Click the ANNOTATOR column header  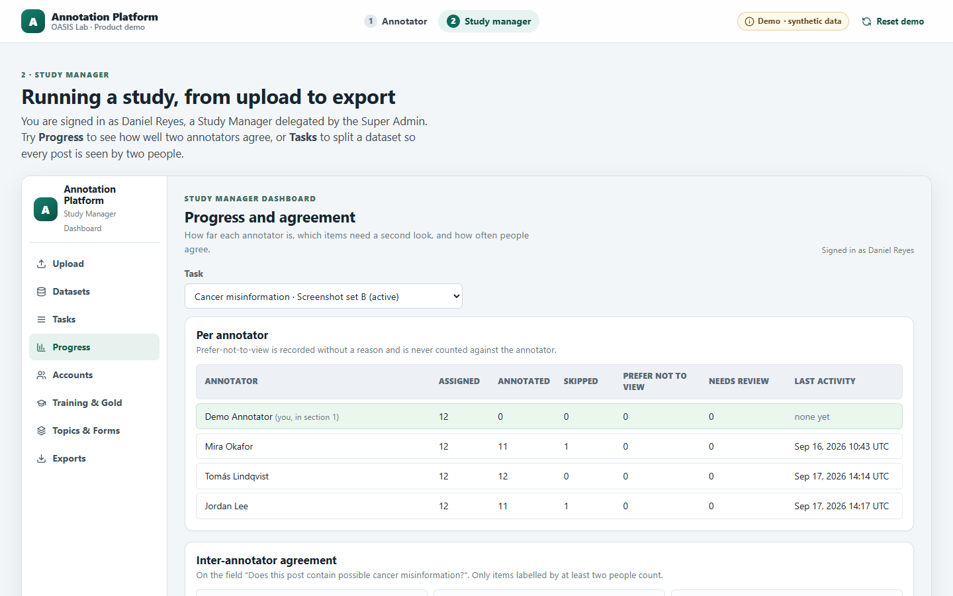coord(232,381)
